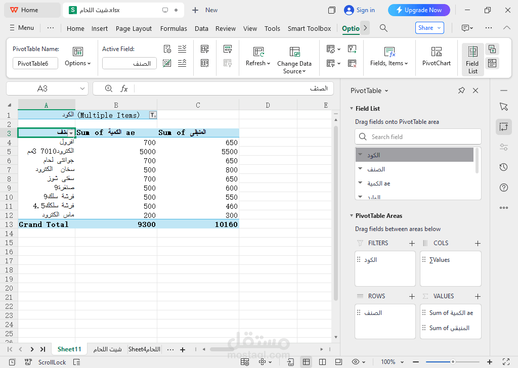Screen dimensions: 518x368
Task: Collapse the Field List section
Action: coord(352,109)
